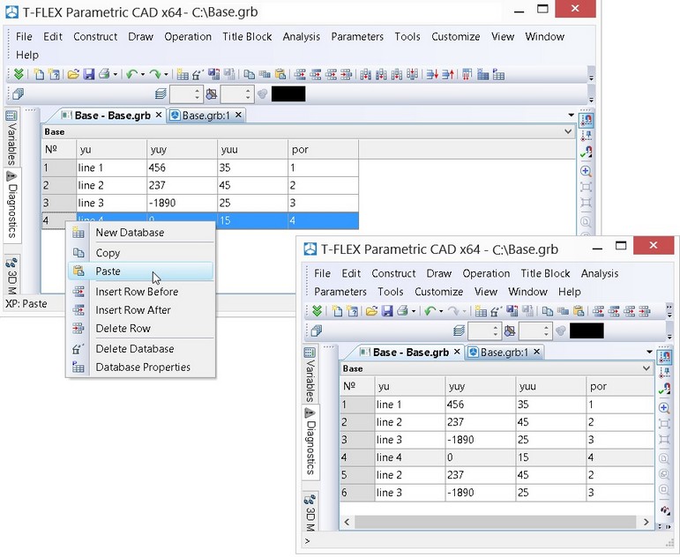
Task: Switch to the Base - Base.grb tab in the front window
Action: 410,352
